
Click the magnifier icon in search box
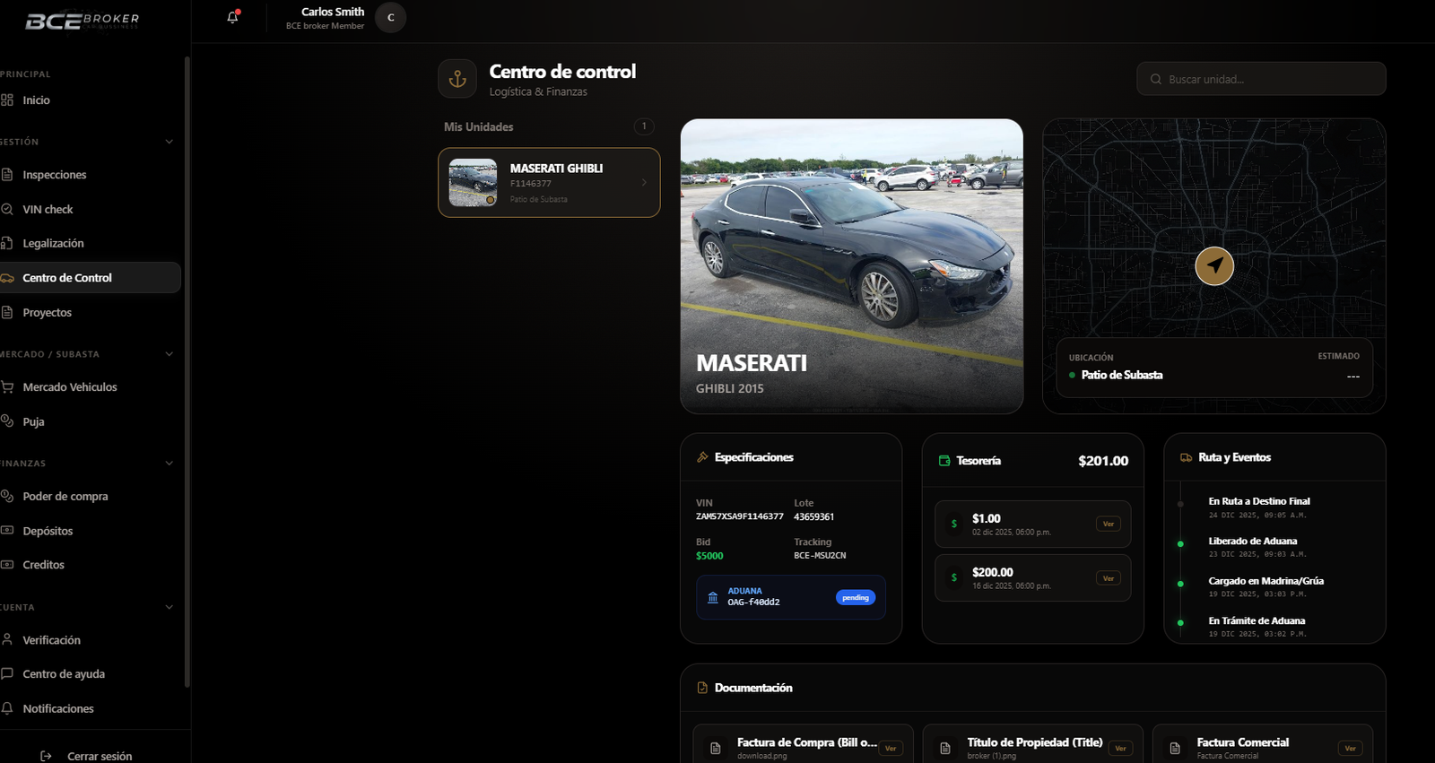[1156, 79]
